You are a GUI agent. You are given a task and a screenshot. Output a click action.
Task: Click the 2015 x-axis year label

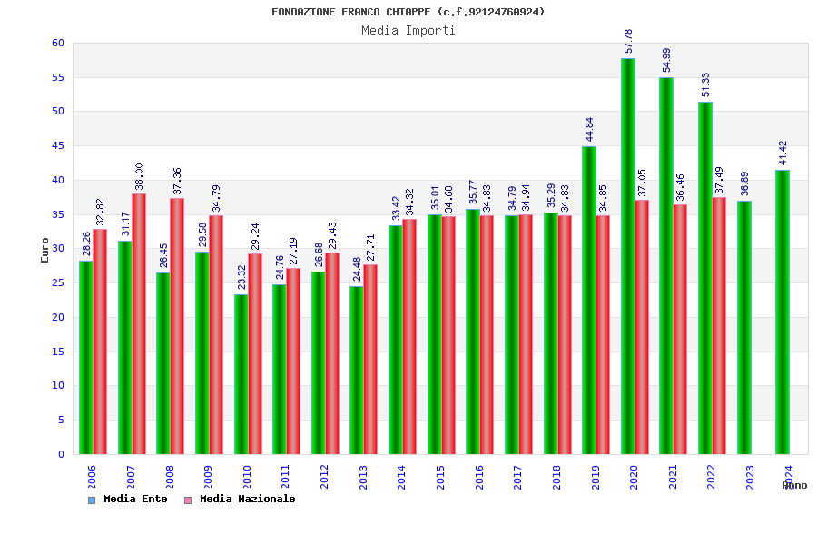[441, 477]
